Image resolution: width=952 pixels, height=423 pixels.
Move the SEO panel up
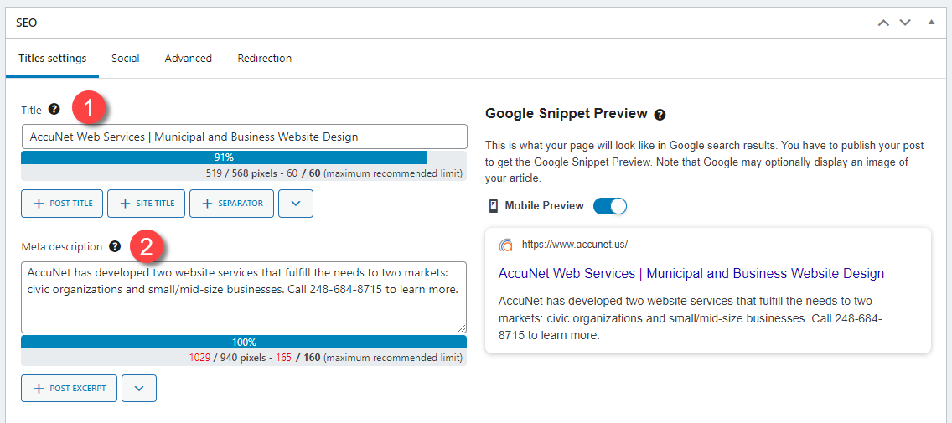pos(883,23)
